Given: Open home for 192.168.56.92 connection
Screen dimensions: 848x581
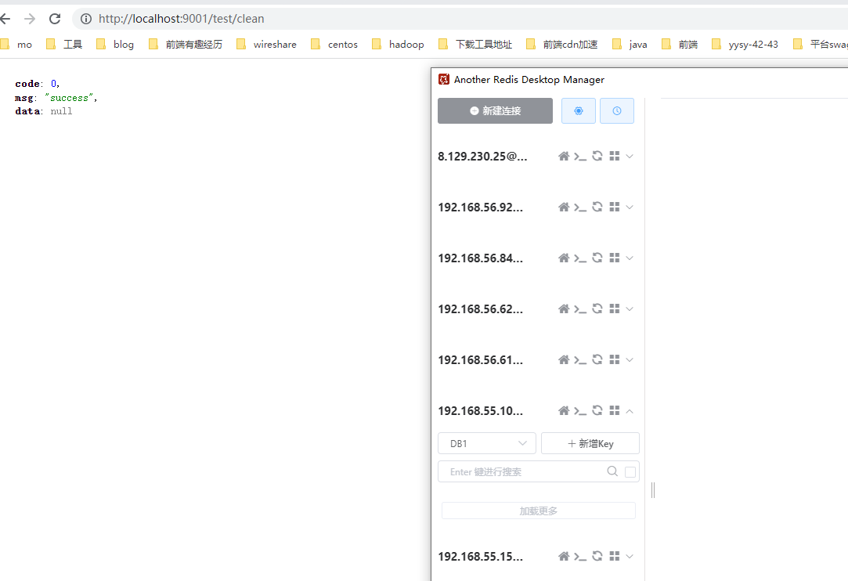Looking at the screenshot, I should (564, 207).
